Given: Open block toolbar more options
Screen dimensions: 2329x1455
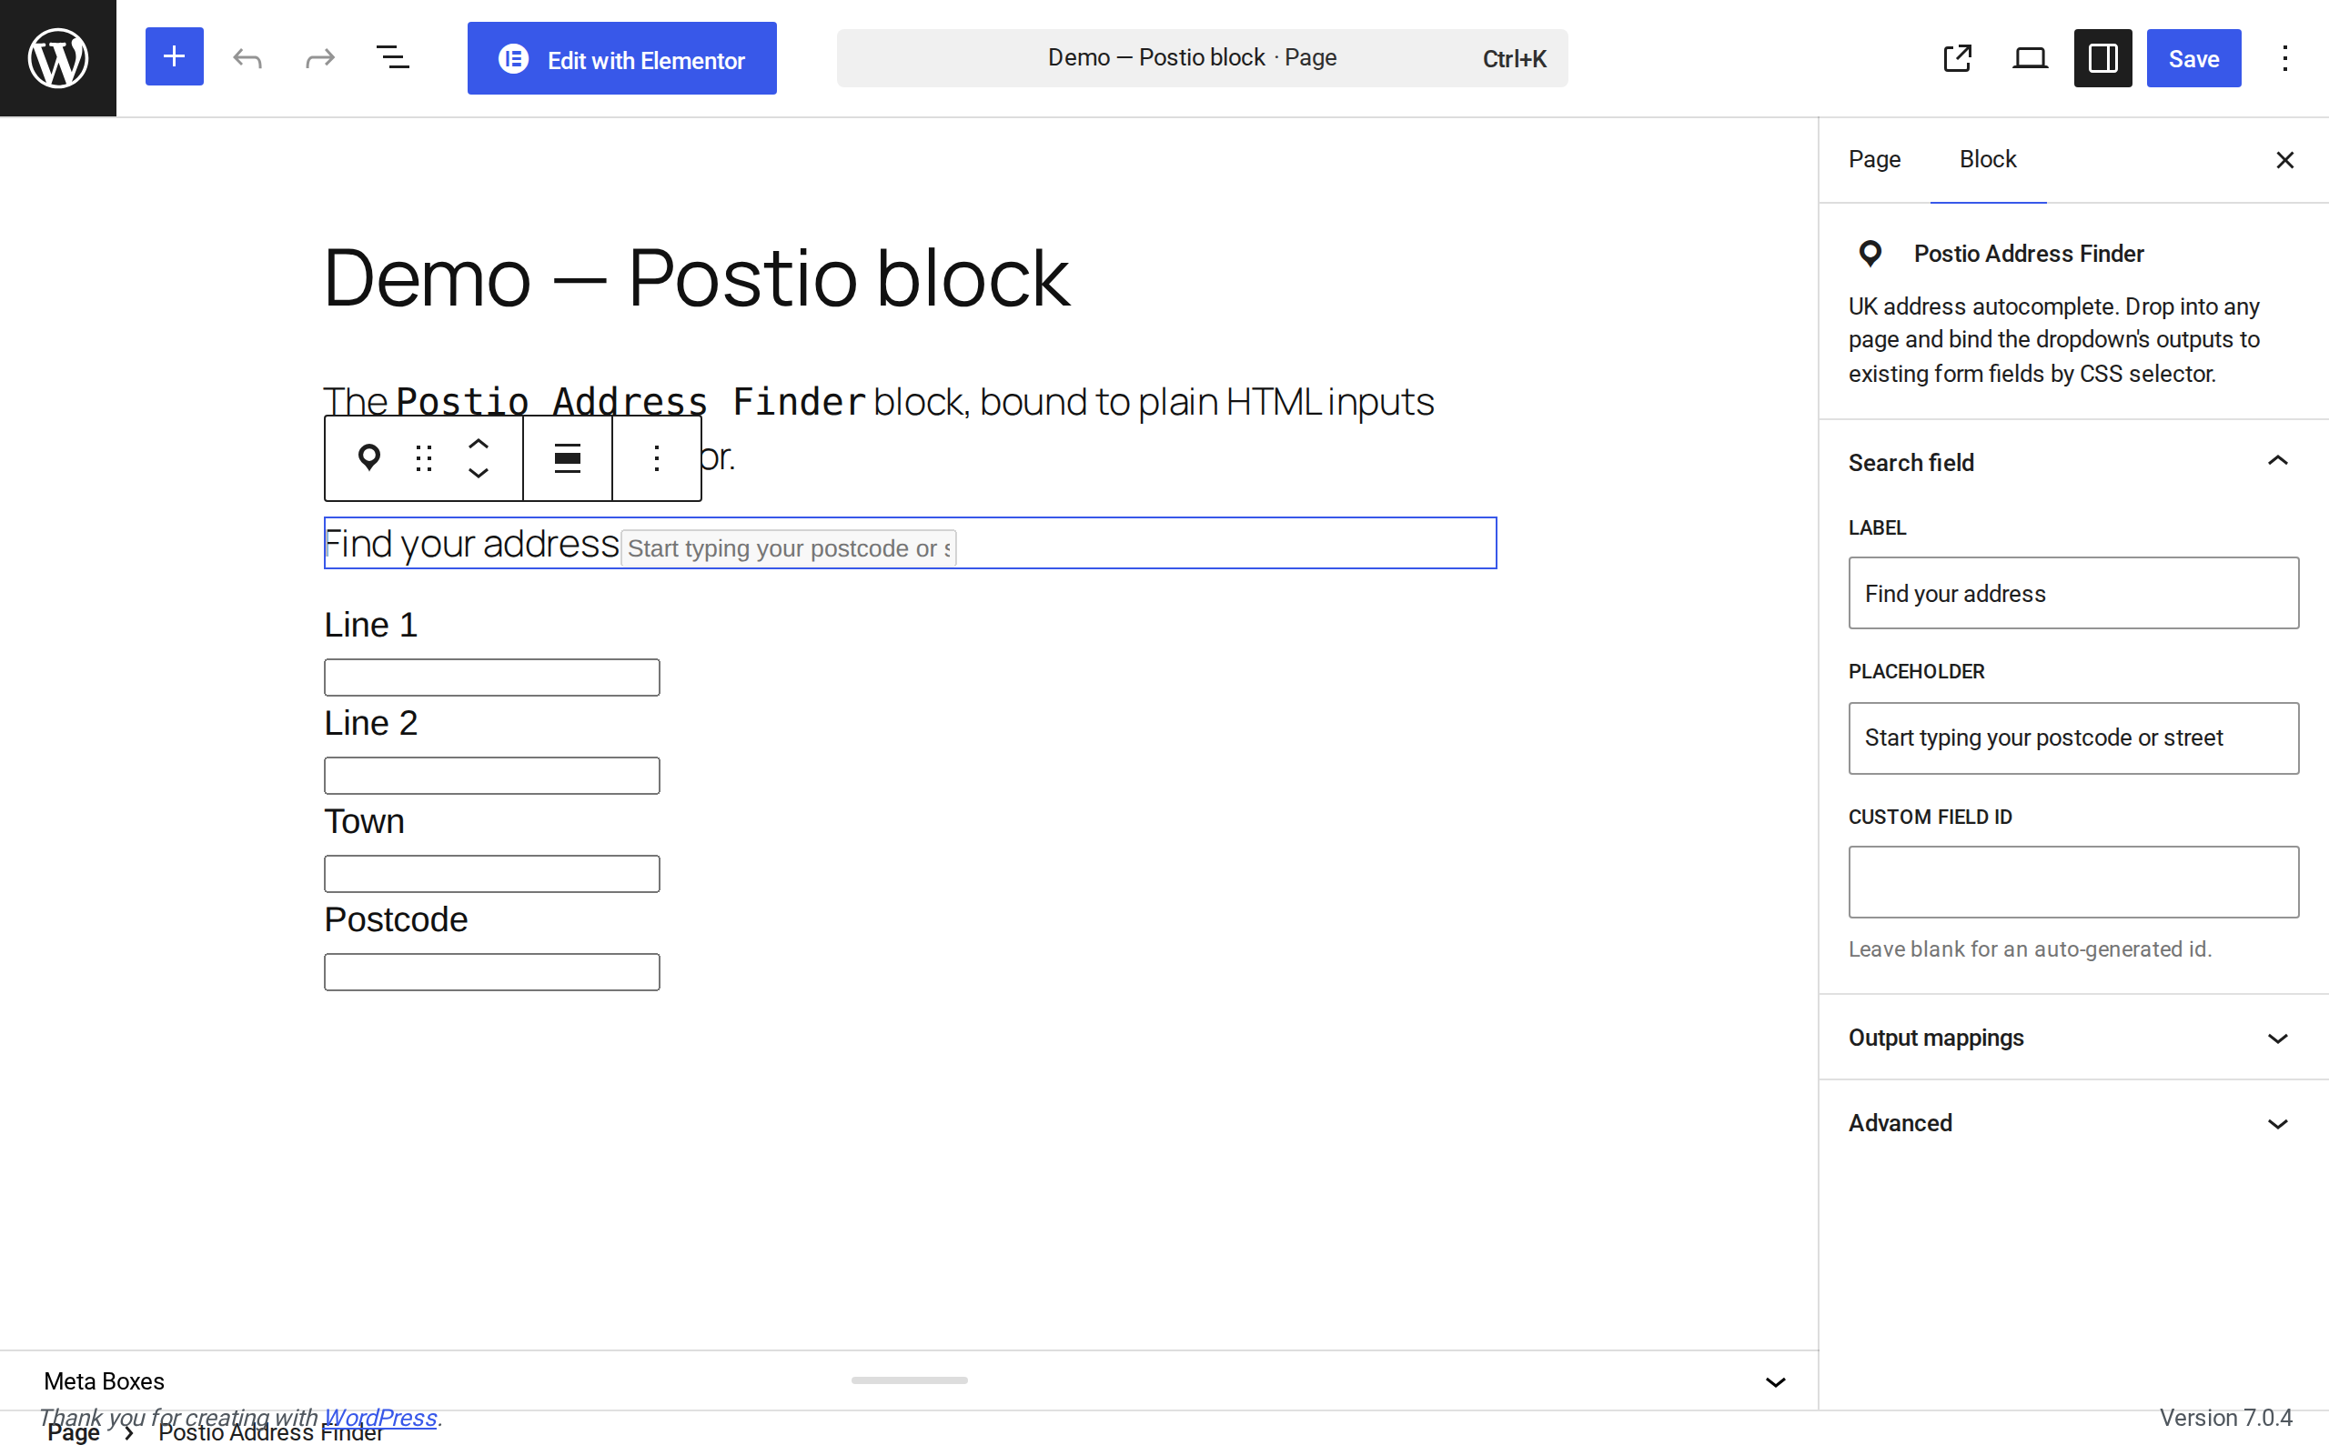Looking at the screenshot, I should tap(656, 458).
